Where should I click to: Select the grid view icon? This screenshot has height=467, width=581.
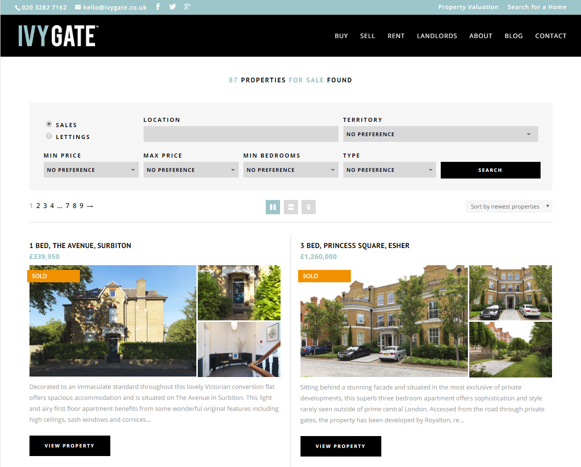(x=272, y=207)
